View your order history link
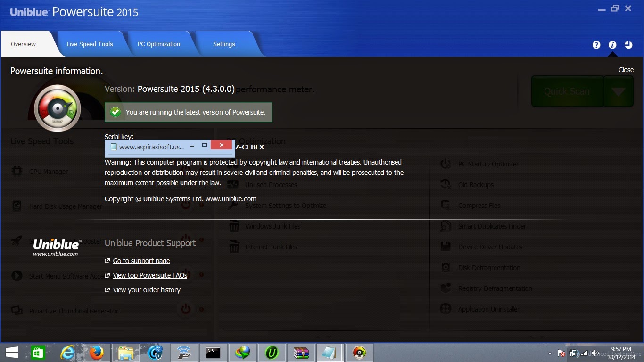This screenshot has height=362, width=644. click(x=147, y=290)
